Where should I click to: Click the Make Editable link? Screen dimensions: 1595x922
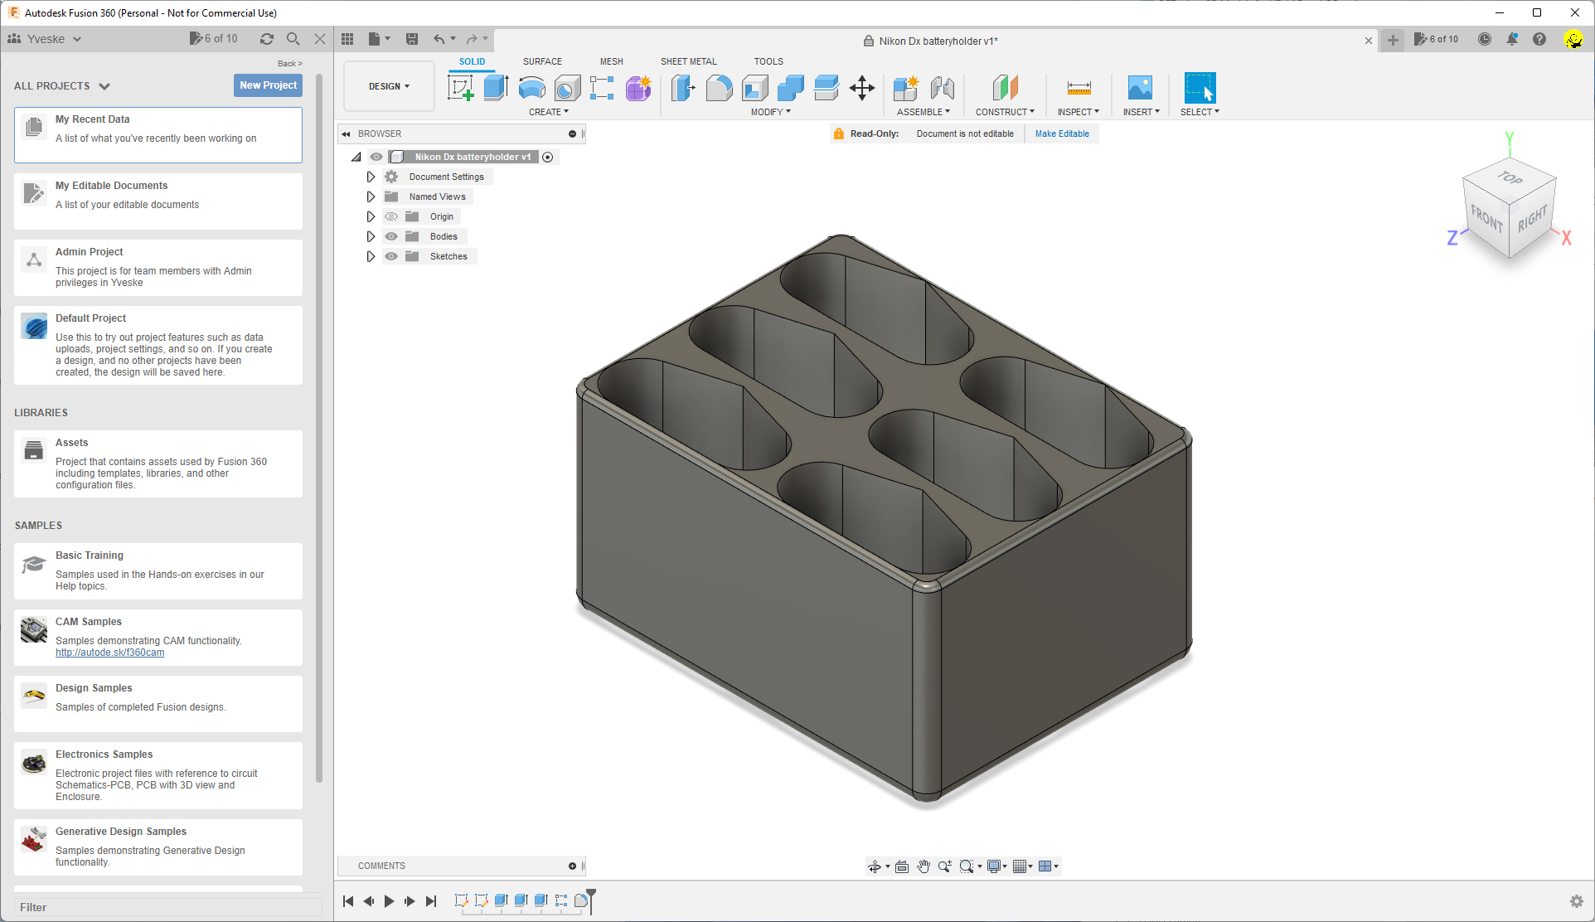1062,133
